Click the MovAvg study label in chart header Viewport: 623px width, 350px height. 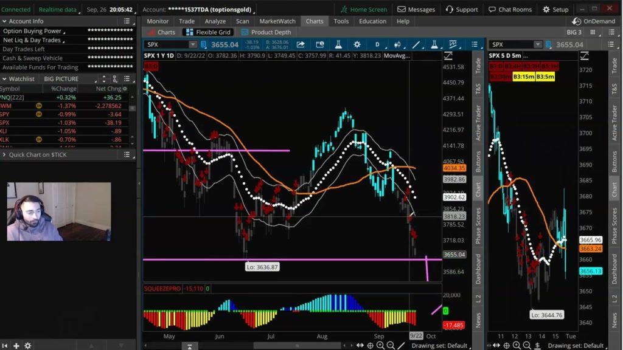point(397,55)
